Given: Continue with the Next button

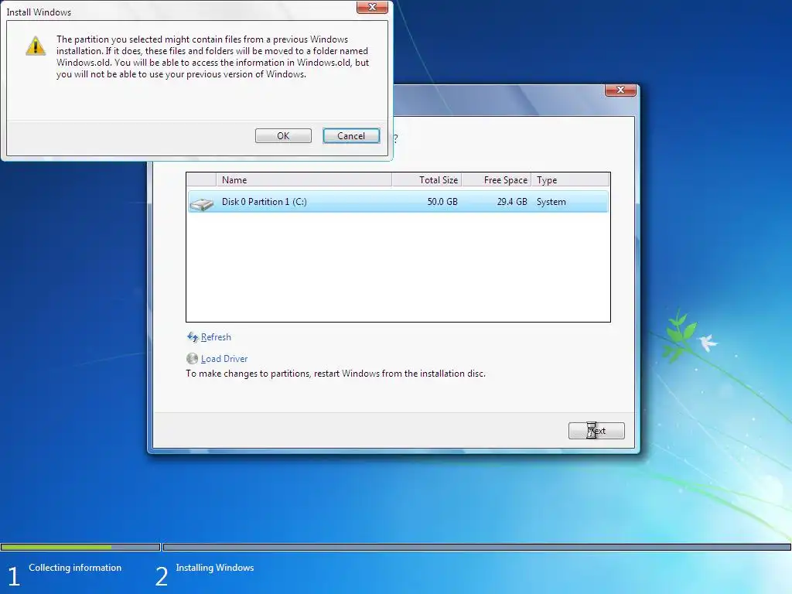Looking at the screenshot, I should [596, 431].
